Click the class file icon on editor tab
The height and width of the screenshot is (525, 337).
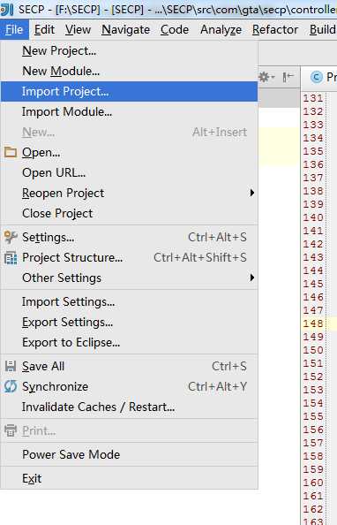[317, 78]
